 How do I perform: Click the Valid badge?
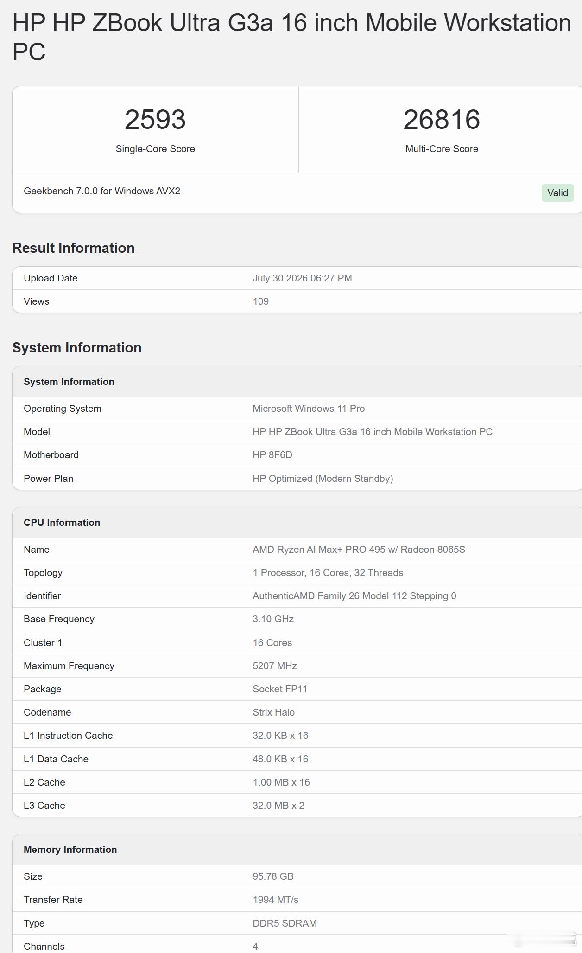(x=557, y=193)
